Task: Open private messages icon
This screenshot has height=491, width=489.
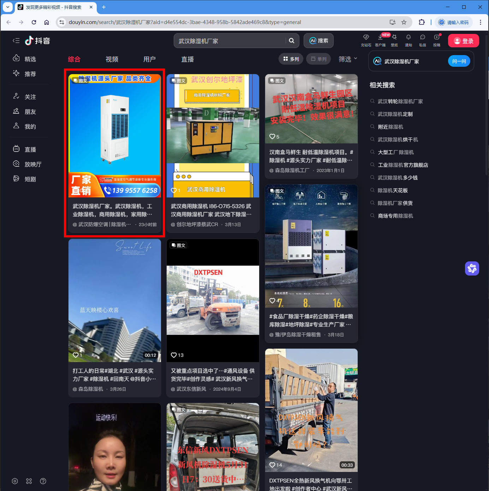Action: pos(422,37)
